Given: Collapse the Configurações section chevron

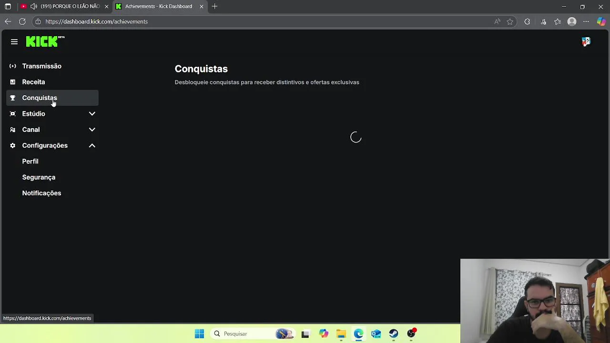Looking at the screenshot, I should tap(92, 145).
